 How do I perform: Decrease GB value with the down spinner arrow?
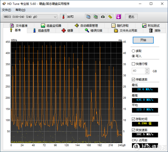click(147, 72)
